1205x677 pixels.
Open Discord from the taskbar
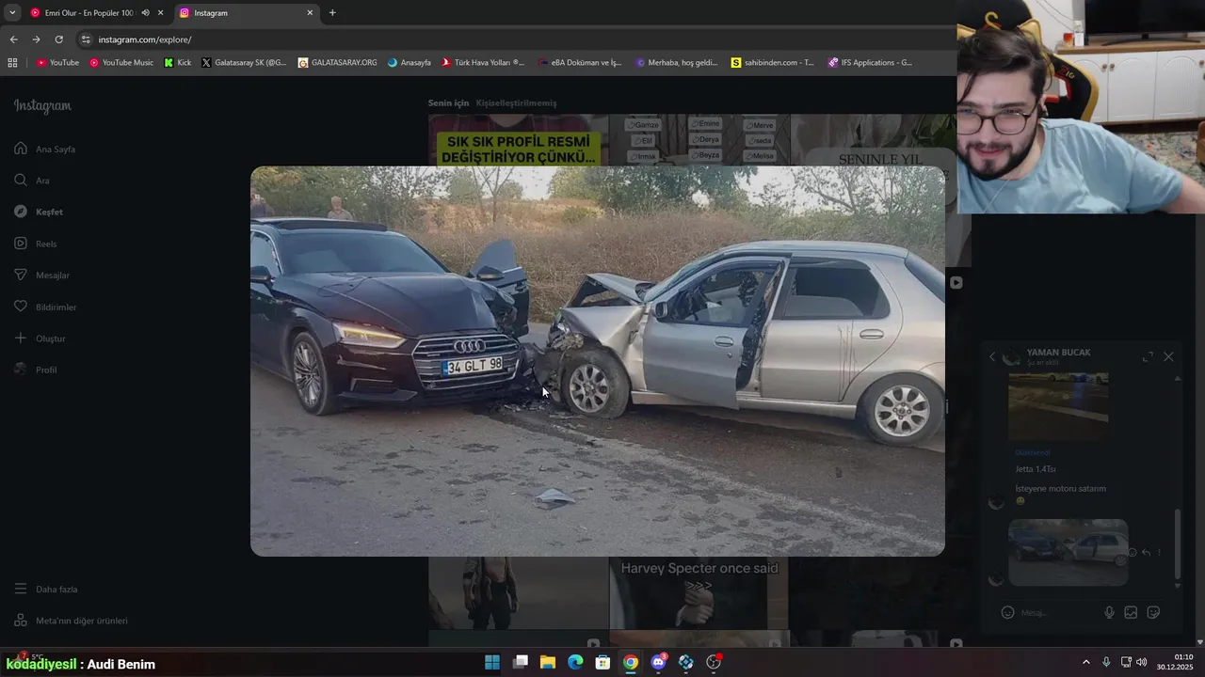[658, 662]
